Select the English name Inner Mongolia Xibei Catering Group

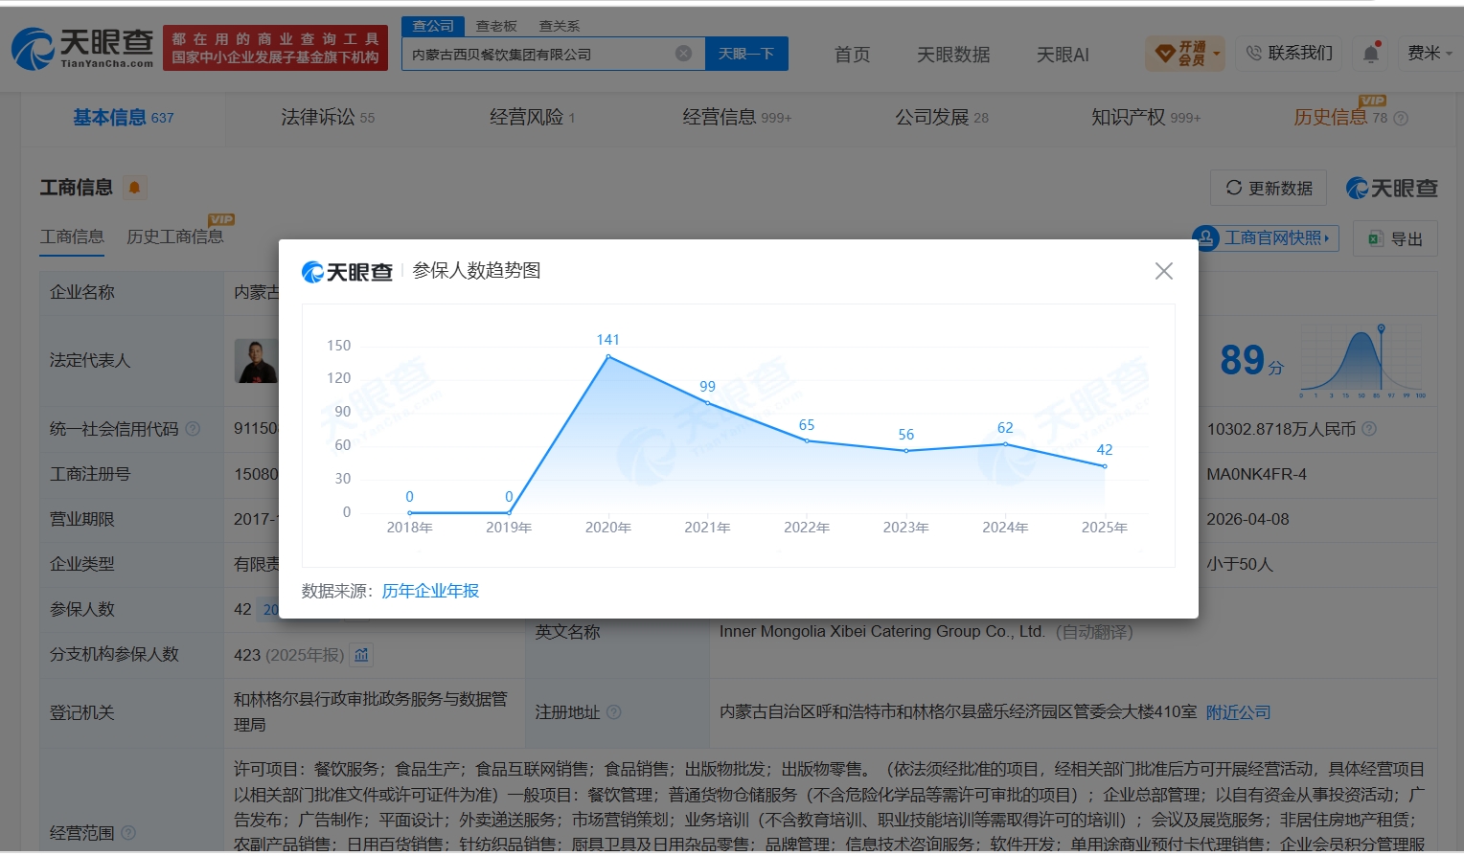[x=881, y=632]
